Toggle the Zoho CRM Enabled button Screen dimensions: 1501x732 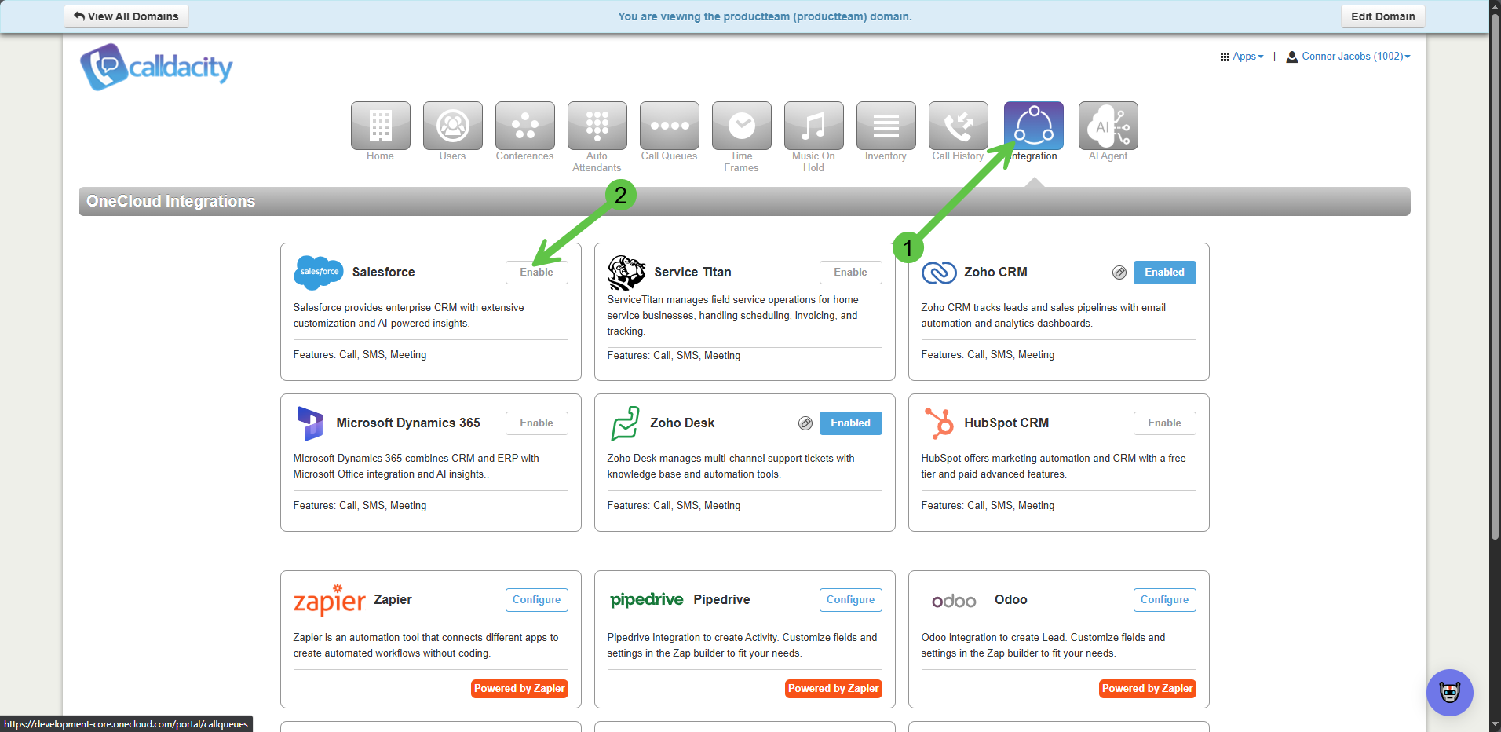(1164, 273)
